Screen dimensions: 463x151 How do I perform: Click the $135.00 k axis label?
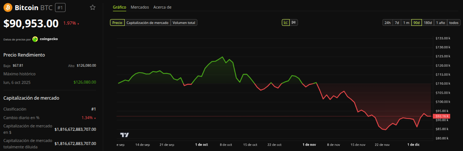point(442,38)
